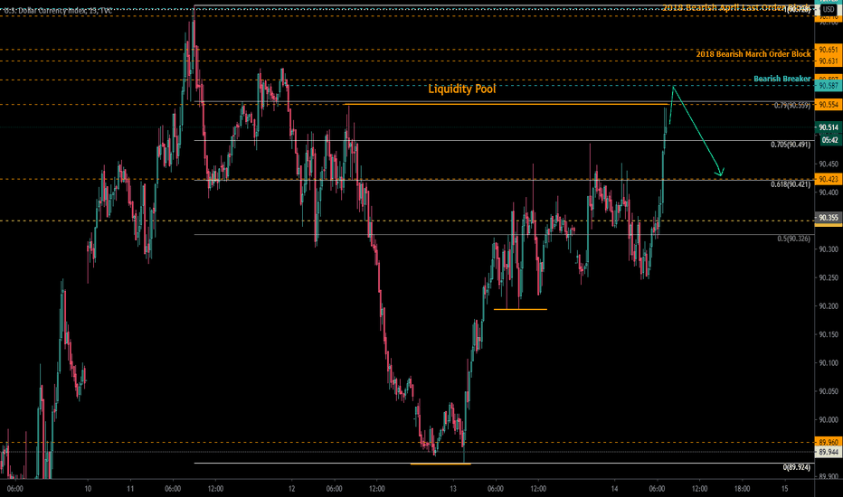Click the 90.000 price axis value
The height and width of the screenshot is (497, 843).
[829, 420]
